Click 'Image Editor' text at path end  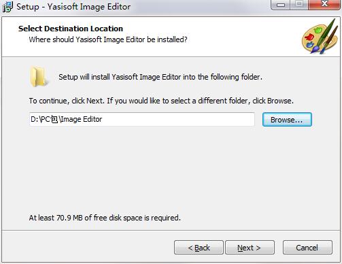coord(82,119)
